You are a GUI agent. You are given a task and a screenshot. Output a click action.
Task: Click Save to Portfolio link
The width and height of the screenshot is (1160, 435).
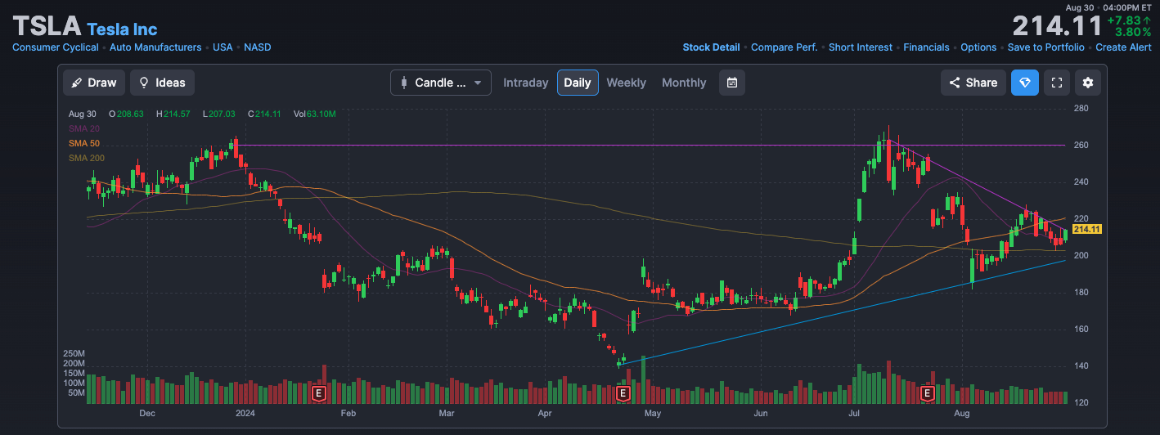coord(1046,47)
